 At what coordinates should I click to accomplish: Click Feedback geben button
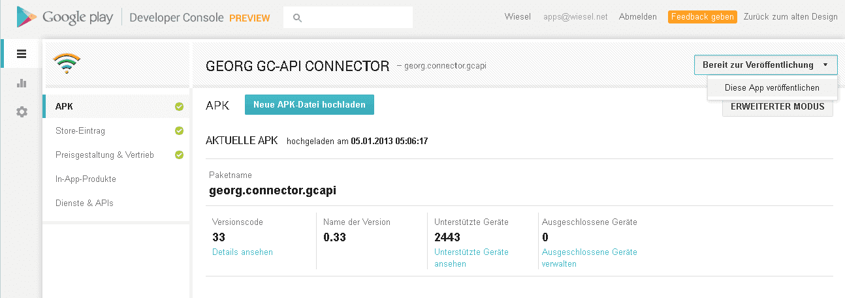click(703, 17)
